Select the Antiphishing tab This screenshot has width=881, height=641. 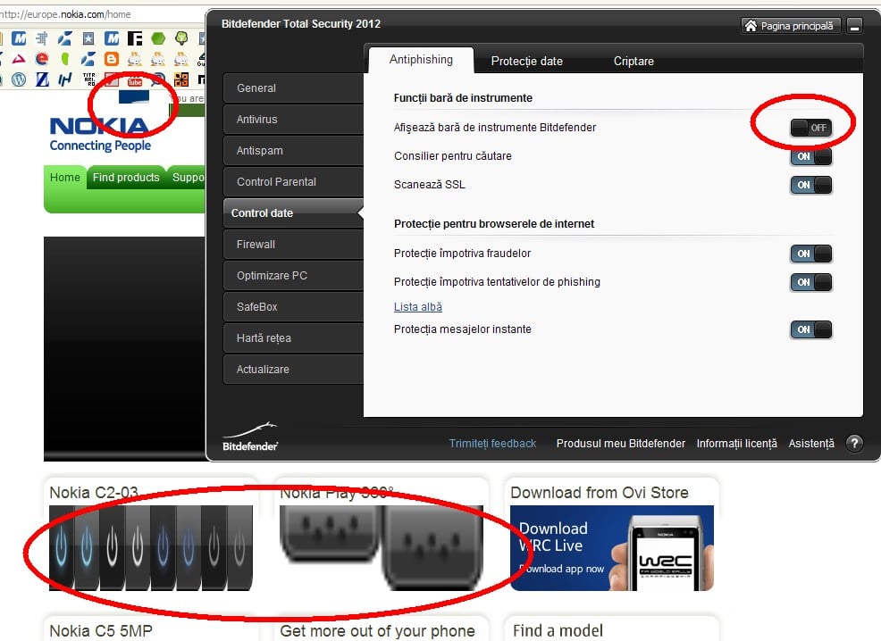coord(421,60)
